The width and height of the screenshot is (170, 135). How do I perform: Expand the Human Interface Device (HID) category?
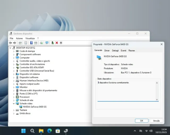click(14, 81)
